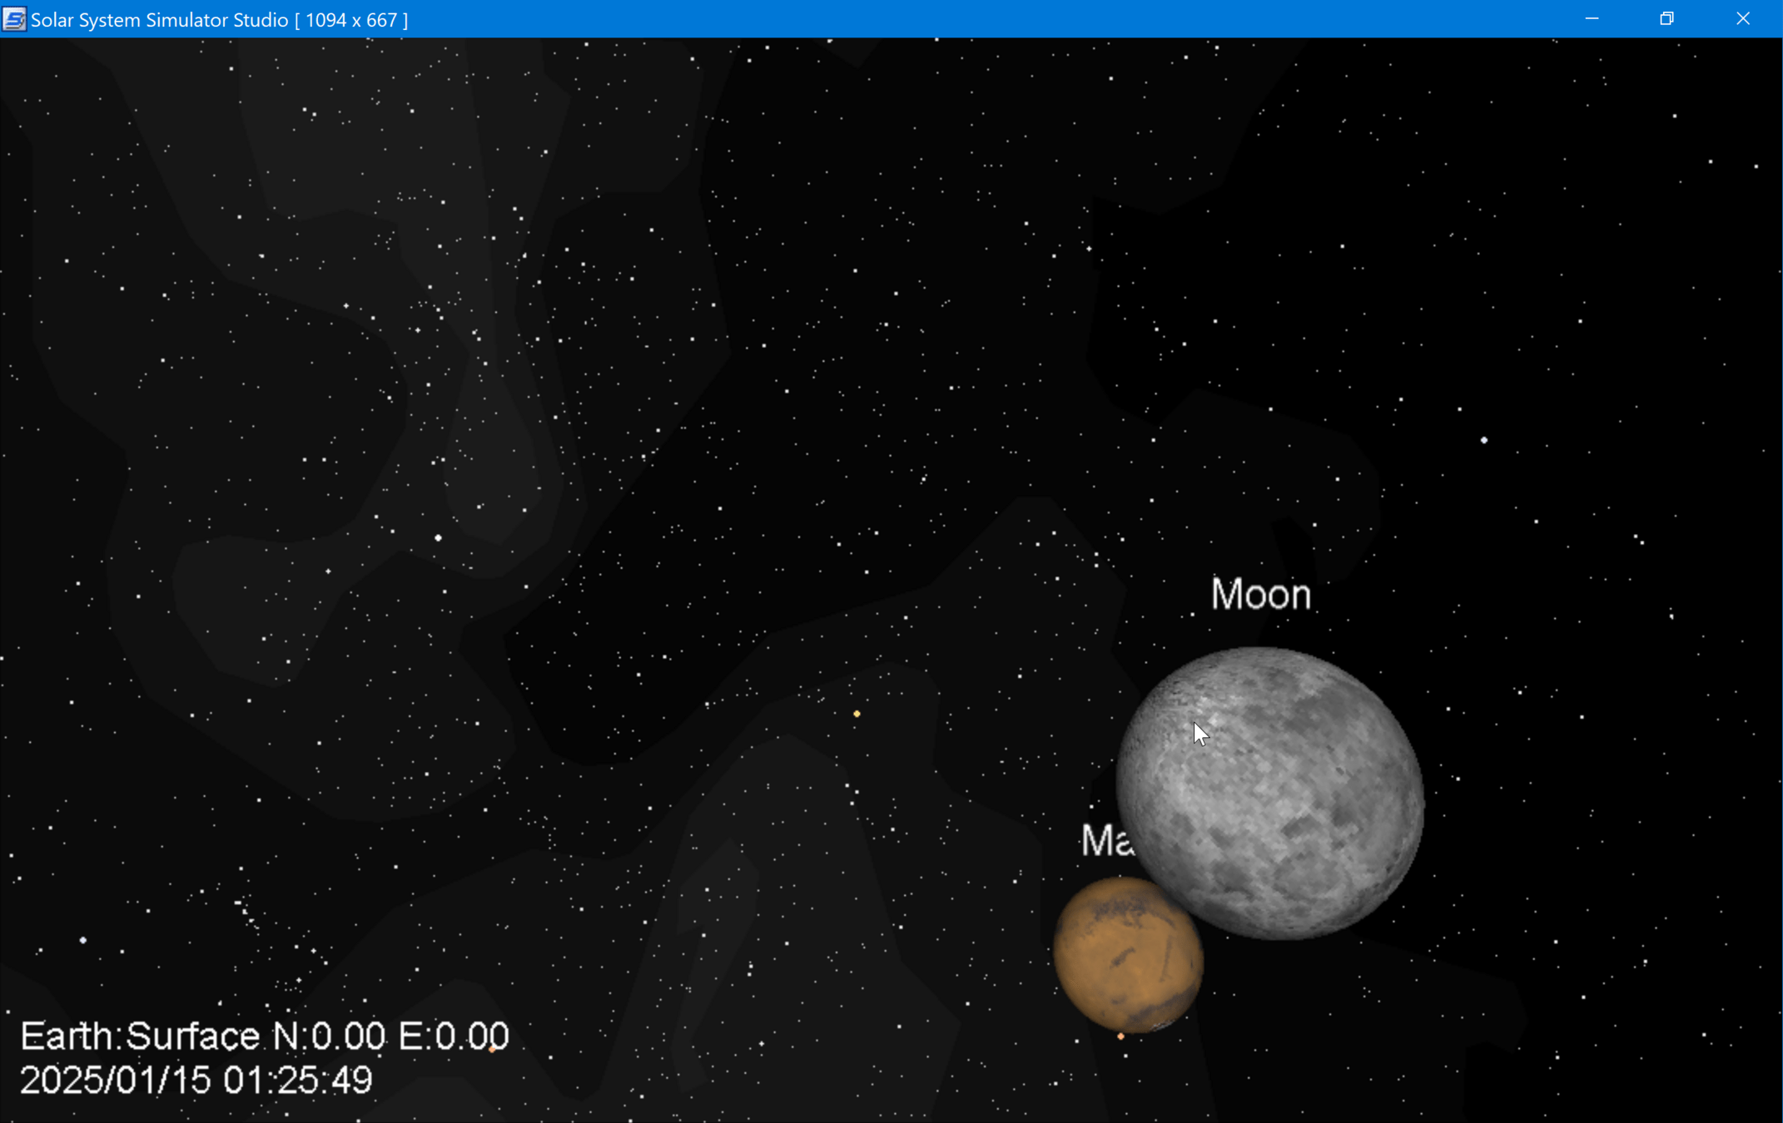This screenshot has height=1123, width=1783.
Task: Click bright star in lower-left corner of sky
Action: click(82, 940)
